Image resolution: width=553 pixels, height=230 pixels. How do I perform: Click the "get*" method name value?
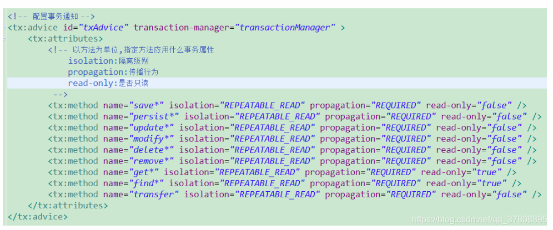point(144,172)
